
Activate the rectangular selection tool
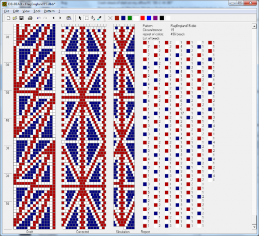(87, 18)
